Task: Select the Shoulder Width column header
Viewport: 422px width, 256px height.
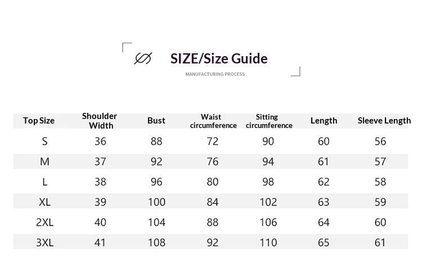Action: pos(100,121)
